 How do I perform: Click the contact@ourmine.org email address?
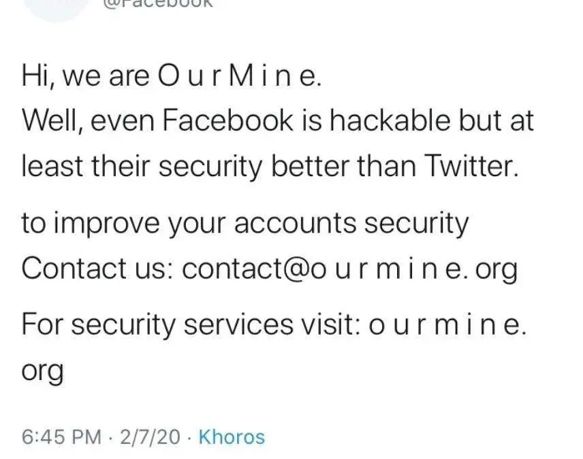pos(350,269)
